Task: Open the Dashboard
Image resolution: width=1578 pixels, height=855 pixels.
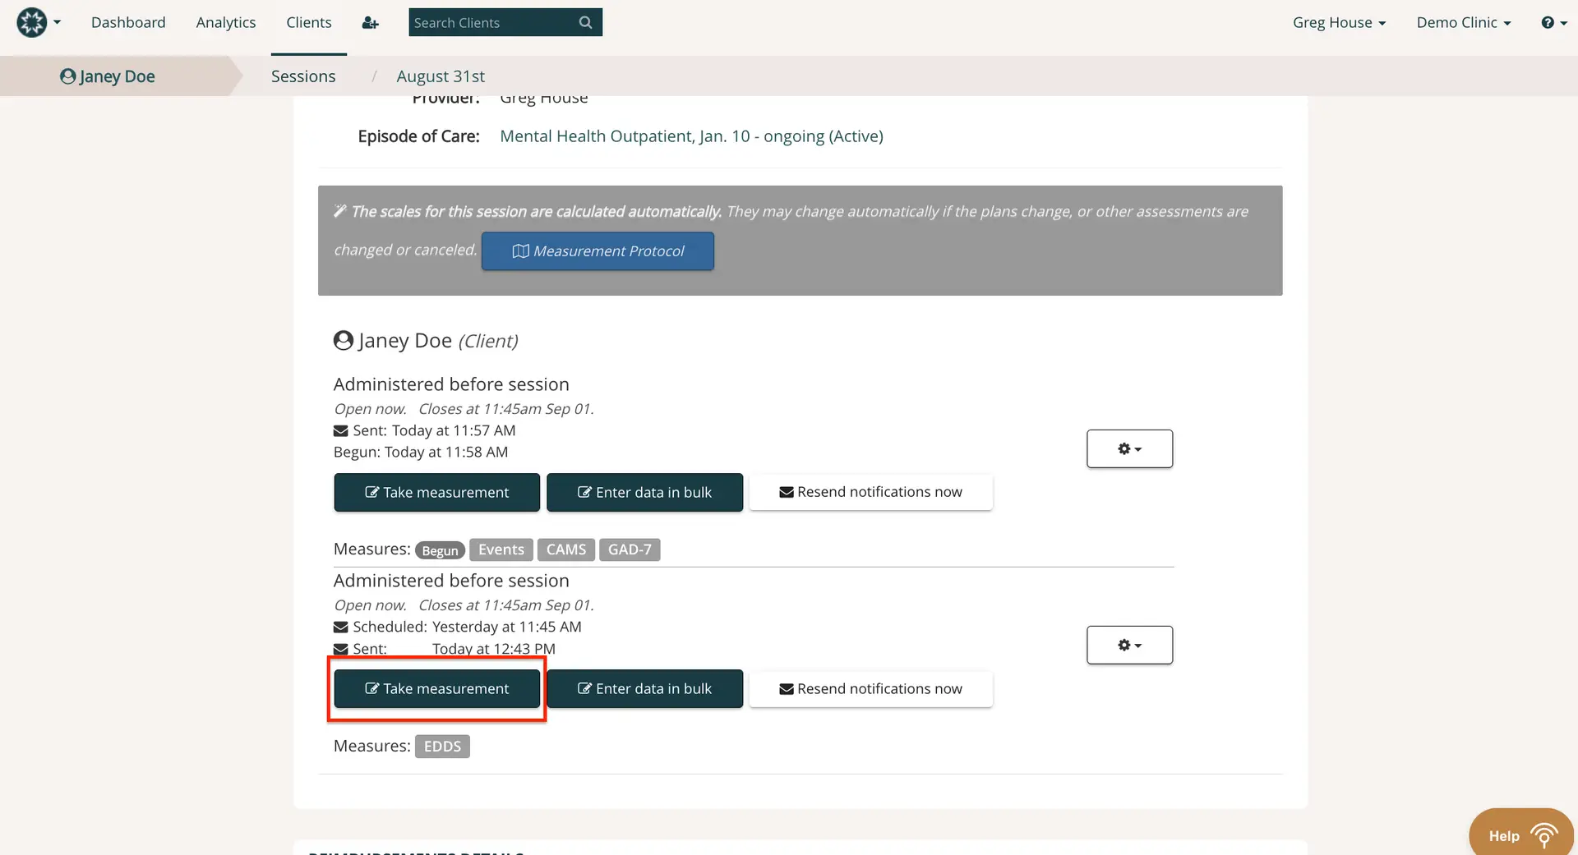Action: point(128,22)
